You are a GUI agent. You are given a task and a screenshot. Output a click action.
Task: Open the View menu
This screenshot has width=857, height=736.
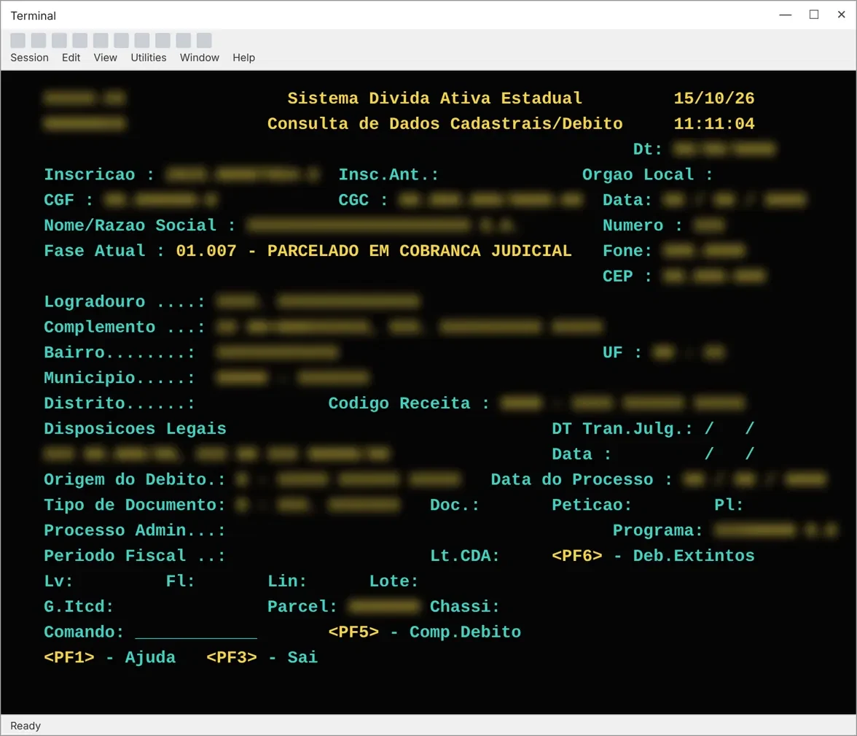[105, 58]
